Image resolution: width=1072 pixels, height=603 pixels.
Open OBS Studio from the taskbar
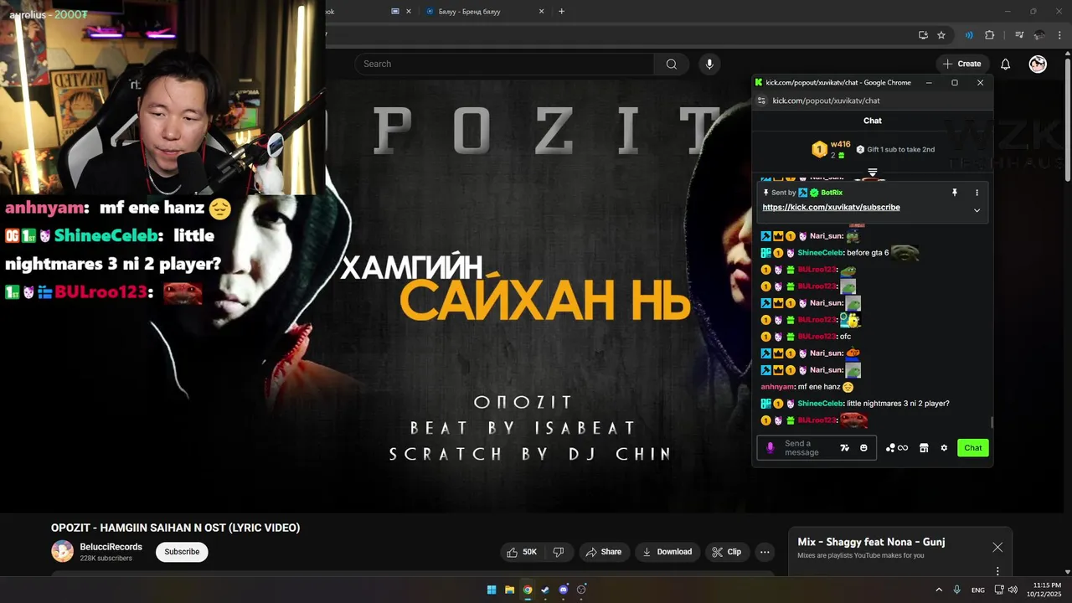point(581,590)
